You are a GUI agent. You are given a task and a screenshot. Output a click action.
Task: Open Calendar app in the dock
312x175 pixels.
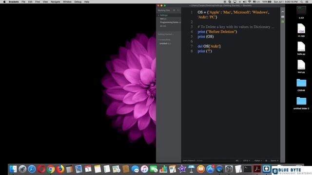[88, 169]
